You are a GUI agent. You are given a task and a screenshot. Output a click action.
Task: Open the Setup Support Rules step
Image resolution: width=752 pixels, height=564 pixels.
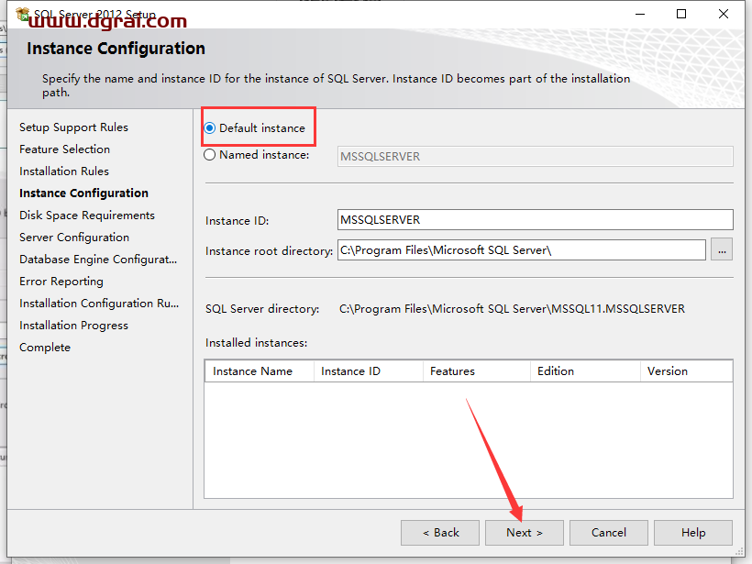coord(74,127)
